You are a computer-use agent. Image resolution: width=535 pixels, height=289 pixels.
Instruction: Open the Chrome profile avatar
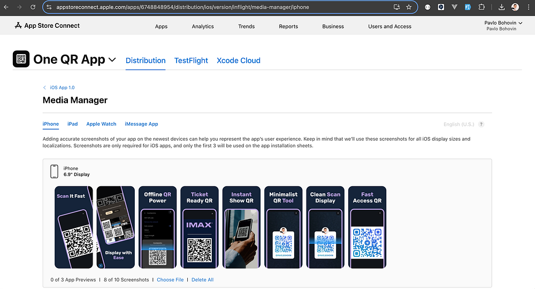tap(515, 7)
